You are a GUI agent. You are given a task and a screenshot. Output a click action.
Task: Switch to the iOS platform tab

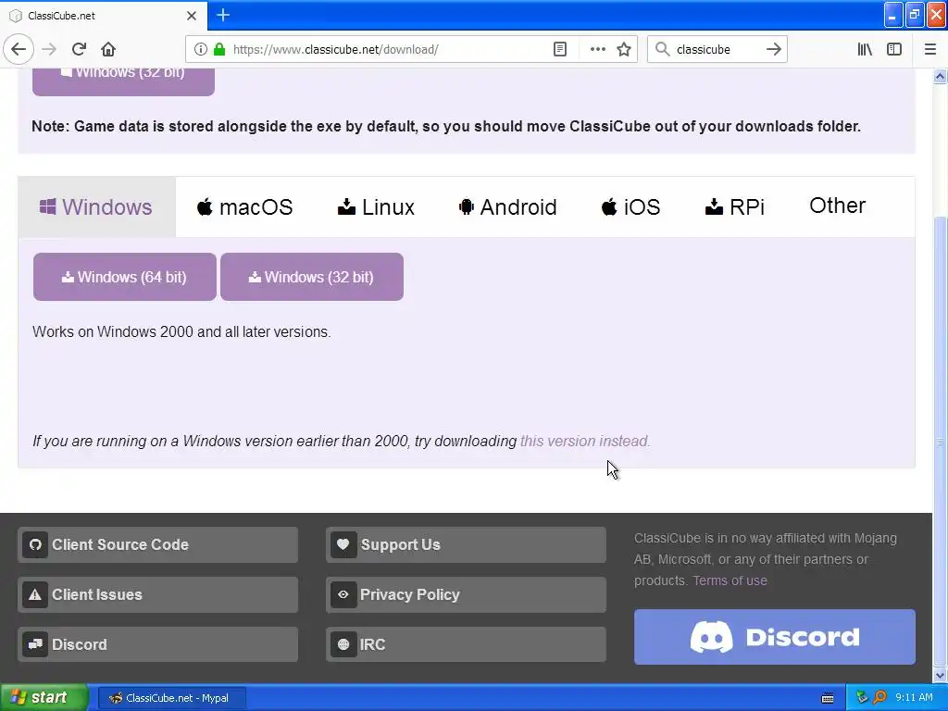pos(631,206)
